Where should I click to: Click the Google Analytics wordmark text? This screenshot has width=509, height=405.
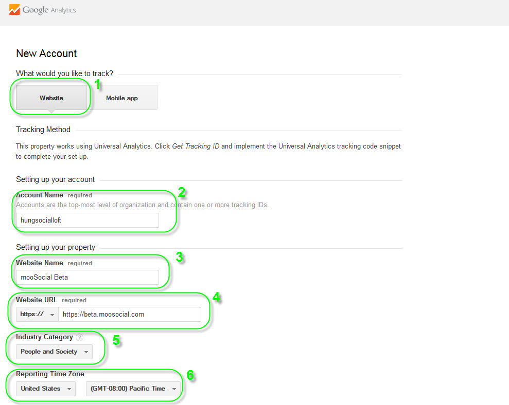coord(49,10)
